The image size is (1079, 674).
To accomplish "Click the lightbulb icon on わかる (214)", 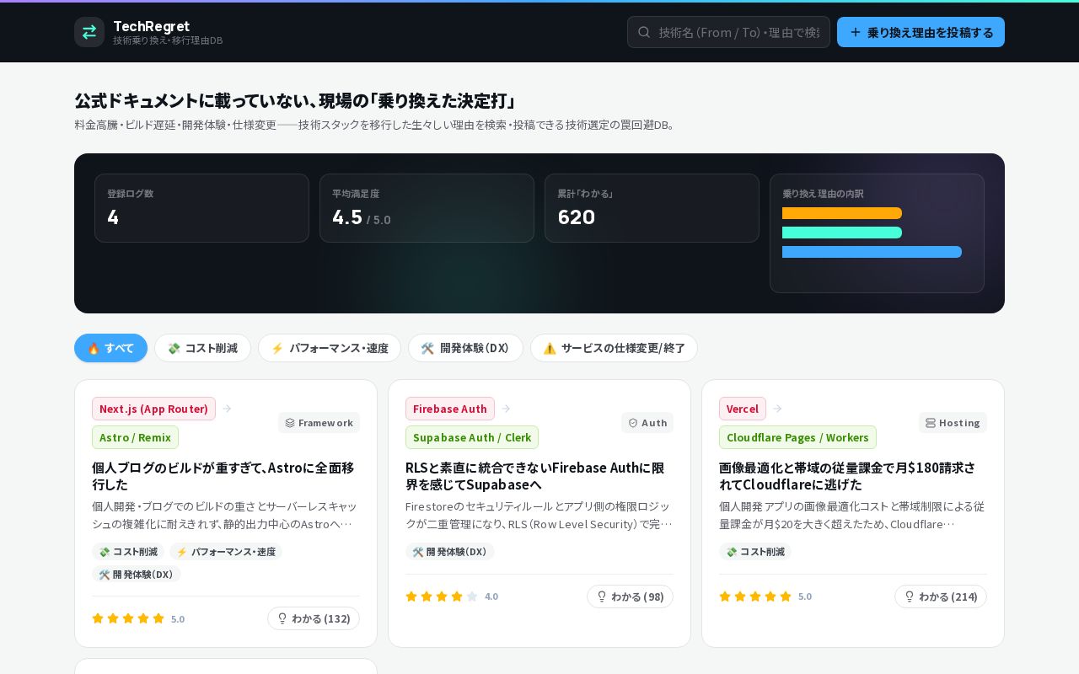I will click(910, 596).
